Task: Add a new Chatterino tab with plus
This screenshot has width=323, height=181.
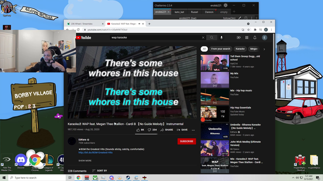Action: [234, 12]
